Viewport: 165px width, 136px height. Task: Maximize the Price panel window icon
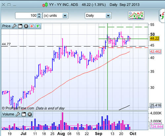pyautogui.click(x=20, y=26)
